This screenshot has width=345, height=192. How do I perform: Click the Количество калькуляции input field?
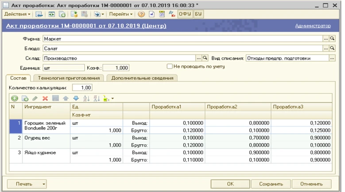click(x=82, y=88)
